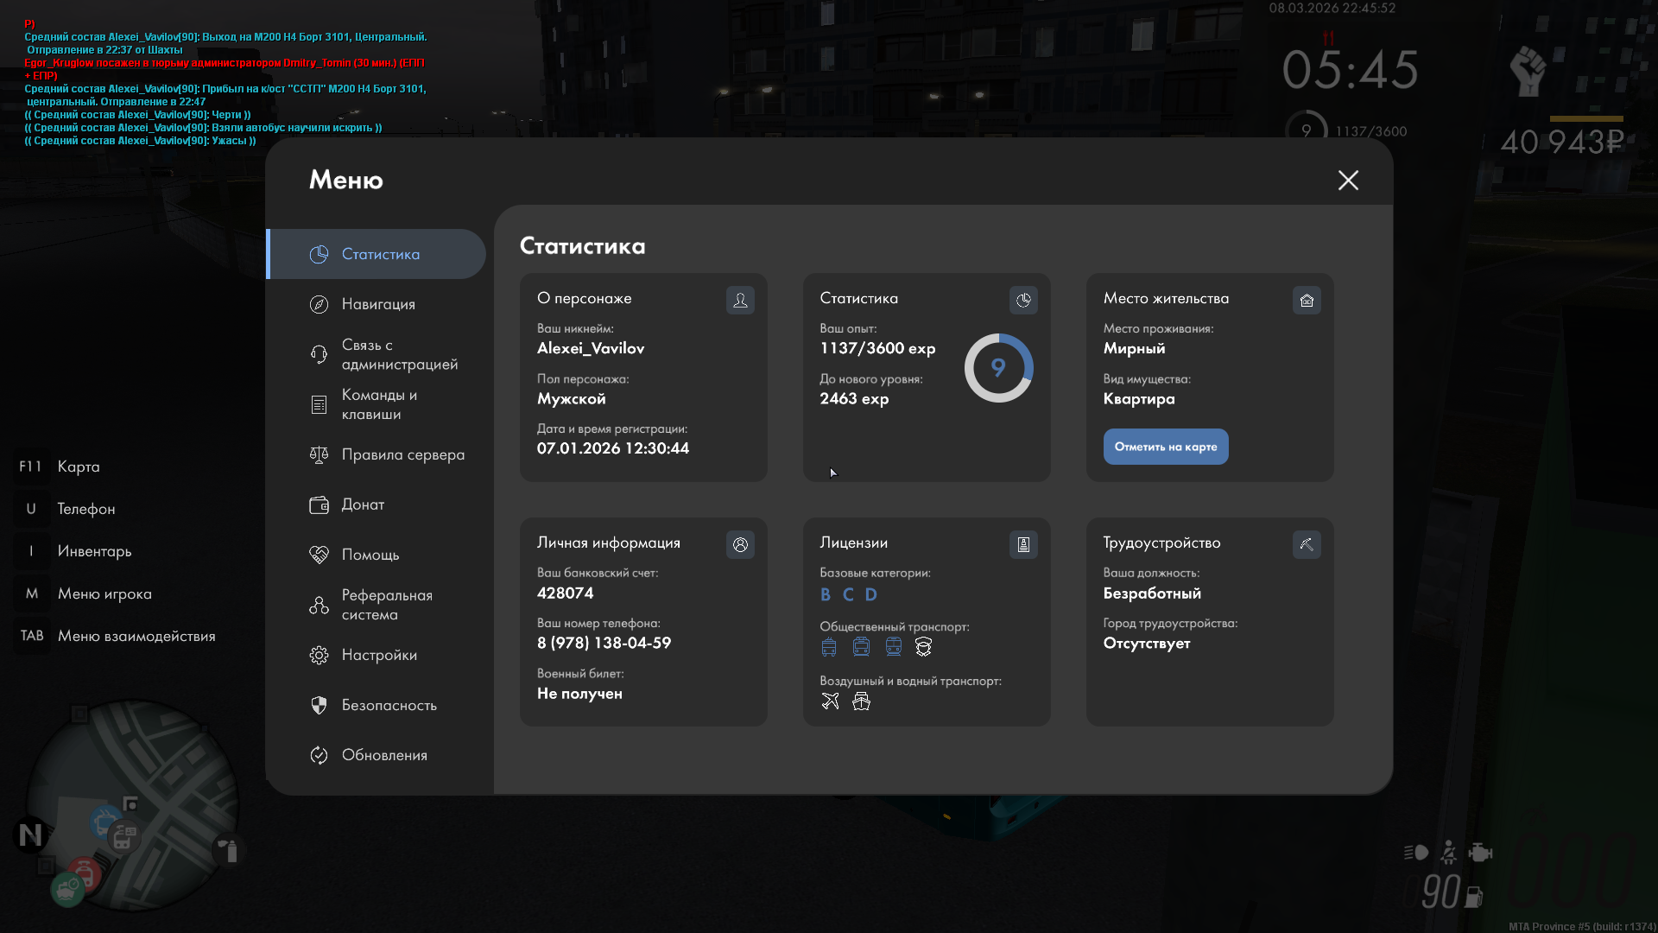Click the airplane license icon
Viewport: 1658px width, 933px height.
coord(830,701)
